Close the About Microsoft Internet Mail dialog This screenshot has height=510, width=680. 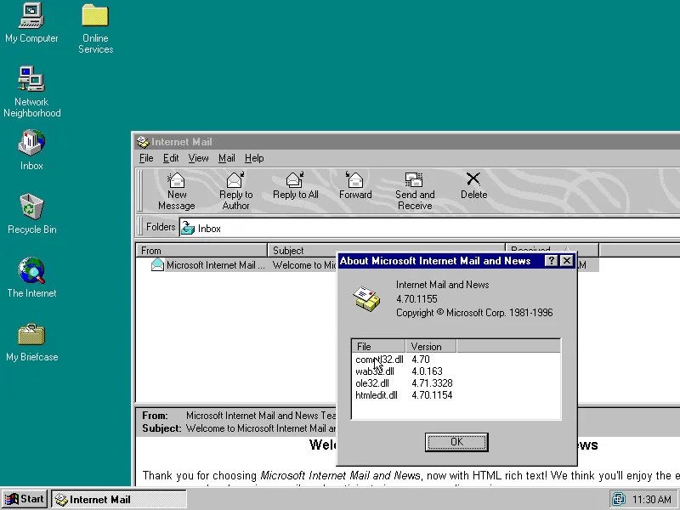click(567, 261)
